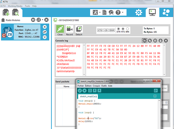Verify the Arduino sketch with checkmark
The width and height of the screenshot is (174, 129).
coord(80,91)
